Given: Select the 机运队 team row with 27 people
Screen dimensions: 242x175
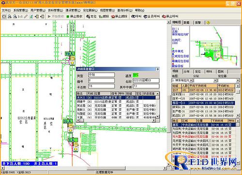Looking at the screenshot, I should (204, 115).
